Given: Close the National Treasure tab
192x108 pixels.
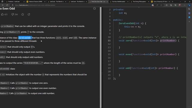Looking at the screenshot, I should [x=45, y=1].
